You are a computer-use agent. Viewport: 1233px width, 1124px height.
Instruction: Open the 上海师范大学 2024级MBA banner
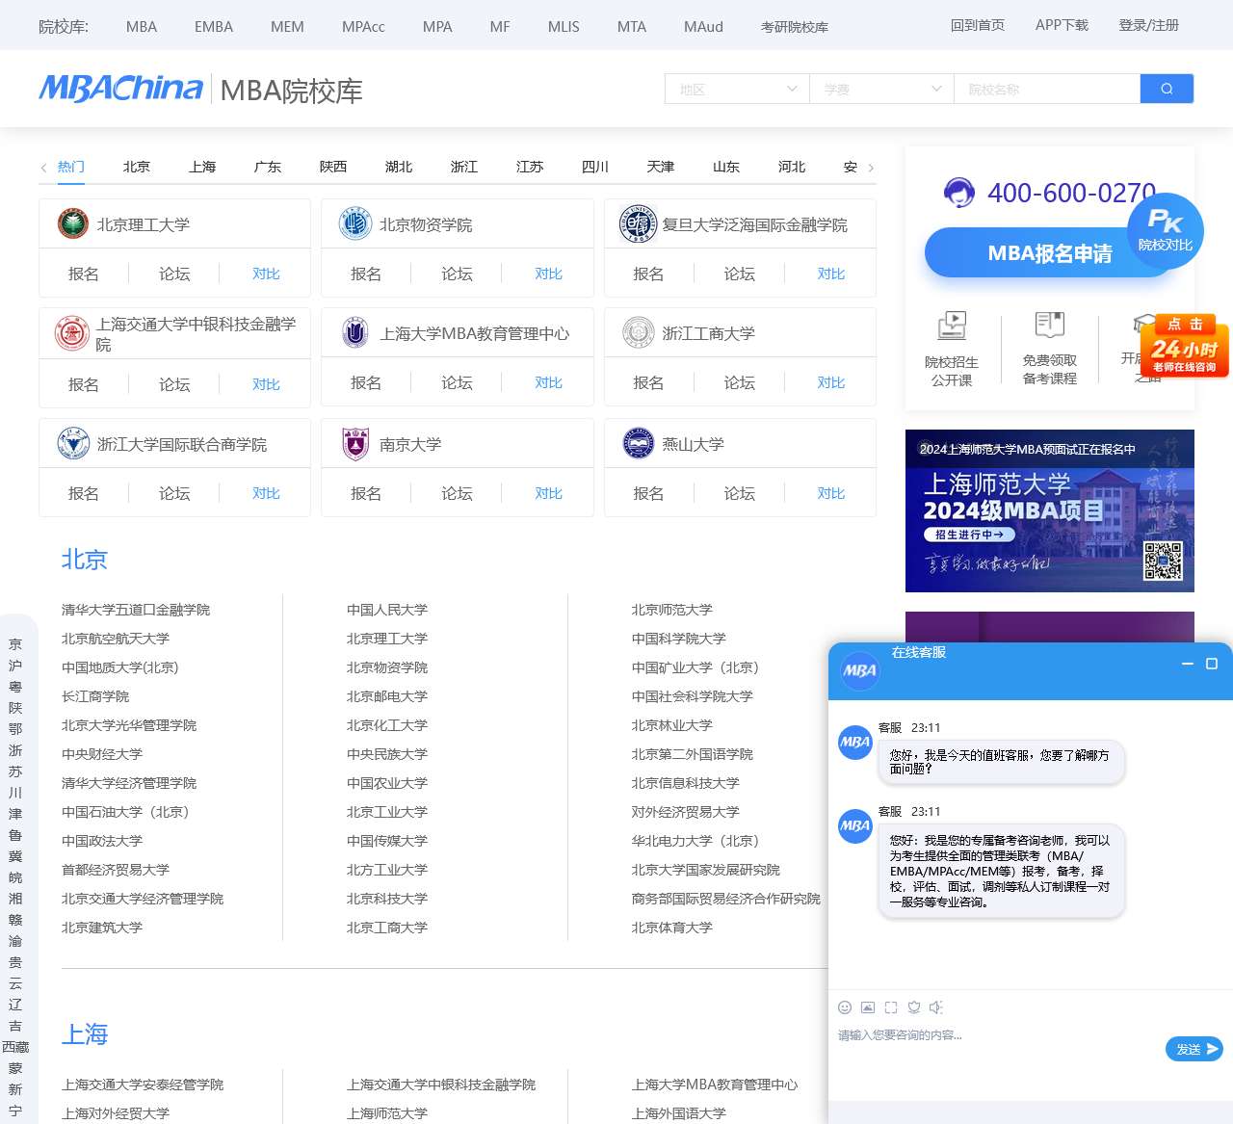coord(1050,510)
